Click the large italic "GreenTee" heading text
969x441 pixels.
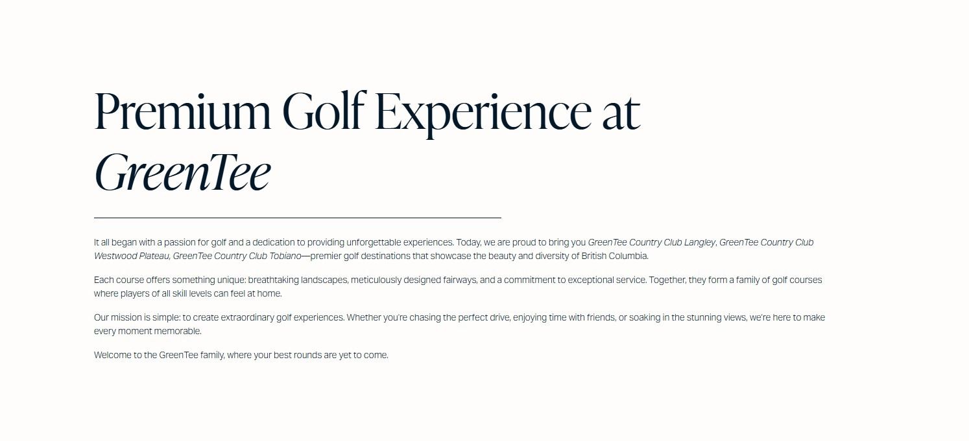point(182,173)
